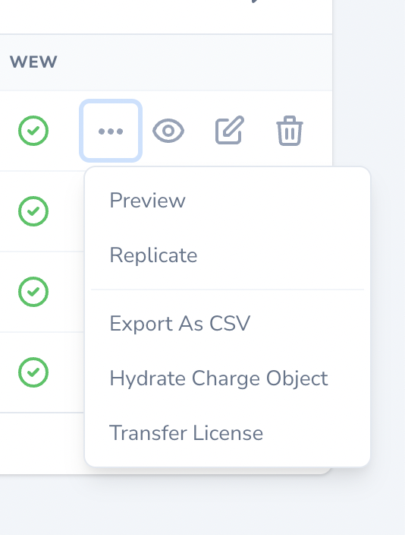Click the fourth row's green check icon

tap(33, 372)
